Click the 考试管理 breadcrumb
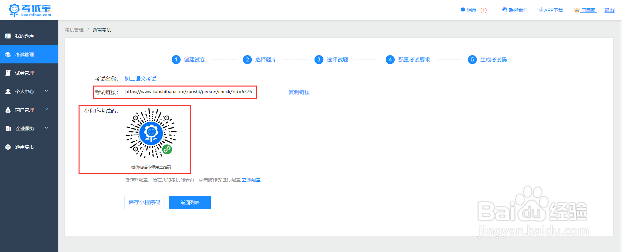This screenshot has height=252, width=622. (74, 30)
